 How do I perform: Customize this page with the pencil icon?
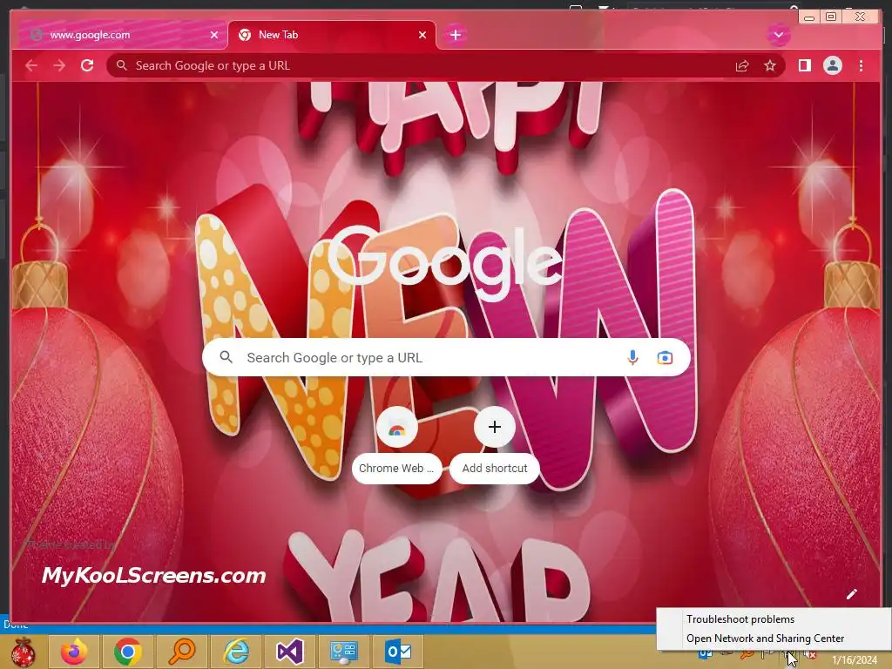tap(852, 594)
